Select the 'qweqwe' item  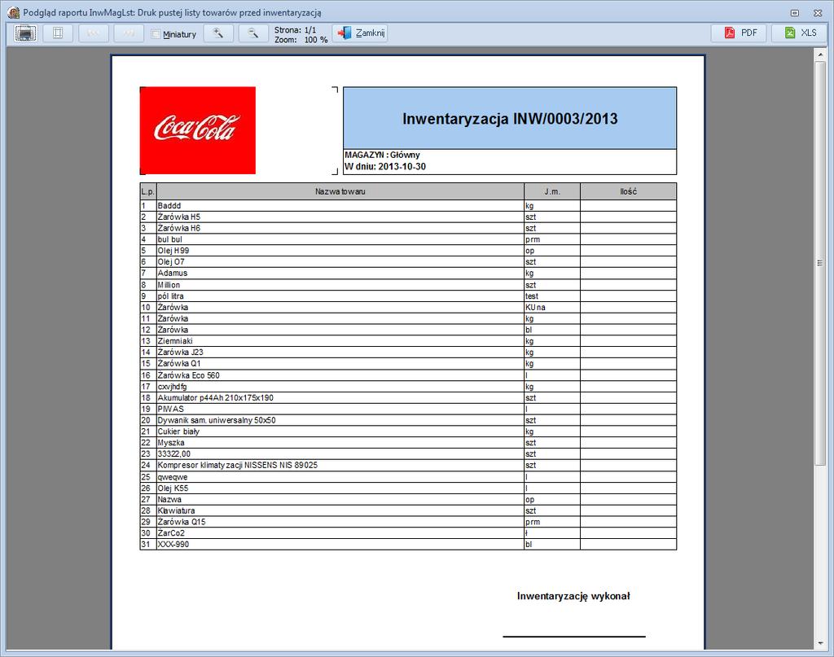[x=173, y=477]
